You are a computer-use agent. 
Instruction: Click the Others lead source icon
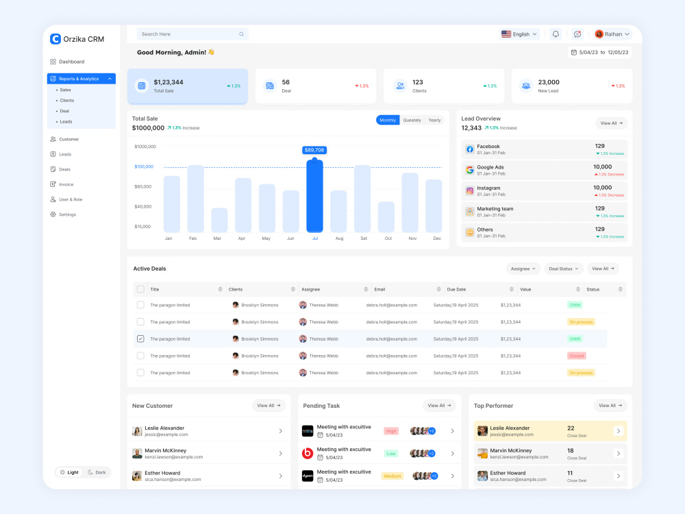tap(470, 232)
